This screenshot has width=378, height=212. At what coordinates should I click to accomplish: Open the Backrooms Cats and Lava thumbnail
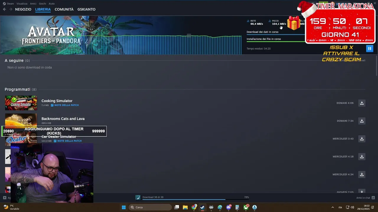[x=21, y=120]
